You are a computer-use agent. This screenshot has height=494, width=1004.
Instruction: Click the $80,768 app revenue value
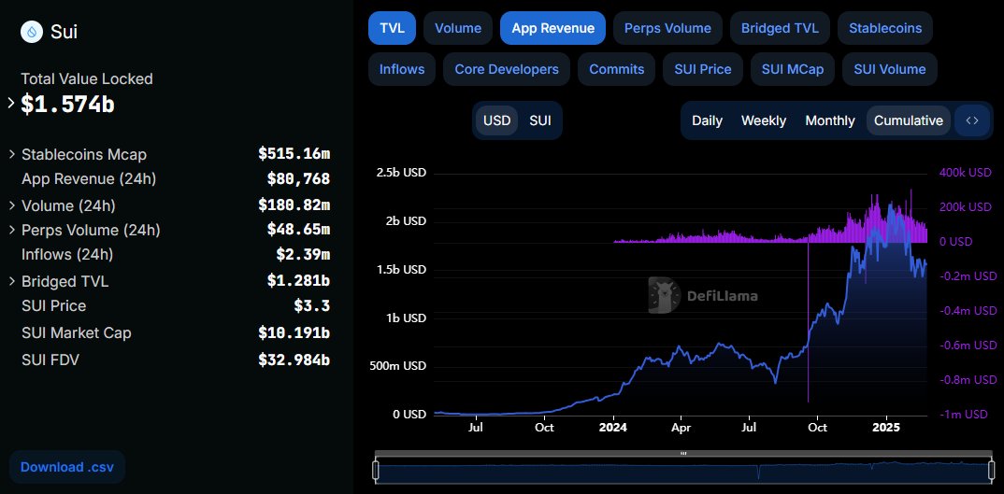point(298,178)
